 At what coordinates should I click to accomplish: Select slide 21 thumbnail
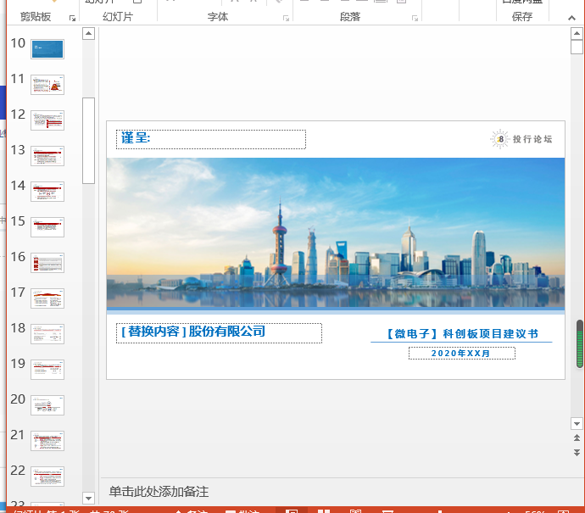(x=47, y=441)
